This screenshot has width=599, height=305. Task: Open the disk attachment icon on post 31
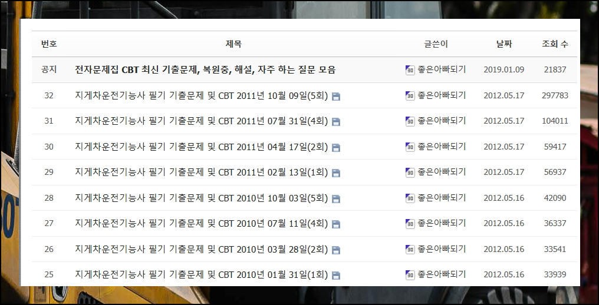336,122
